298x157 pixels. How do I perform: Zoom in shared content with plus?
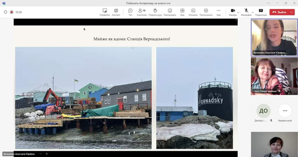[47, 154]
